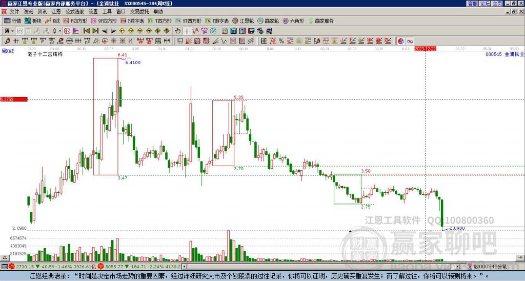Image resolution: width=525 pixels, height=281 pixels.
Task: Open the 江恩 menu
Action: 56,12
